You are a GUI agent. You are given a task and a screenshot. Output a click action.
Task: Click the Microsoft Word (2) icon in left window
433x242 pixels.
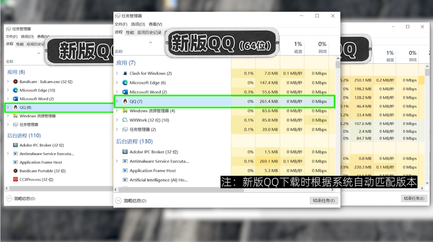16,99
